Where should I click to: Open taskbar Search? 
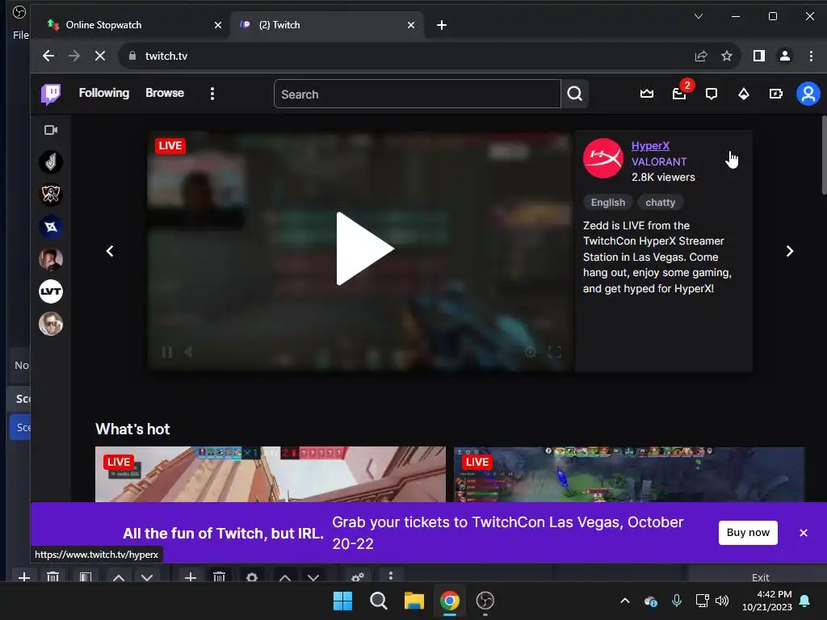[x=379, y=601]
